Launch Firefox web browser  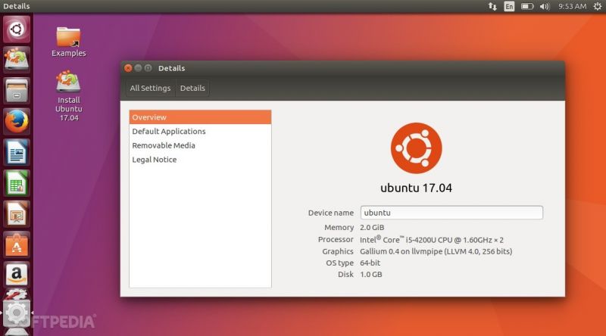tap(17, 122)
